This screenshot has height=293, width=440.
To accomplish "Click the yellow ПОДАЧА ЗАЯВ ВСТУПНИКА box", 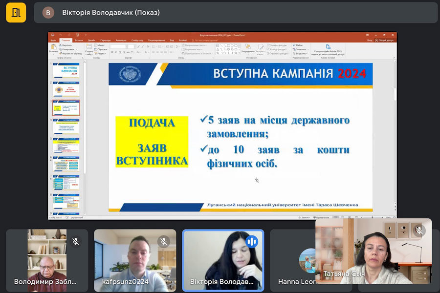I will click(152, 142).
